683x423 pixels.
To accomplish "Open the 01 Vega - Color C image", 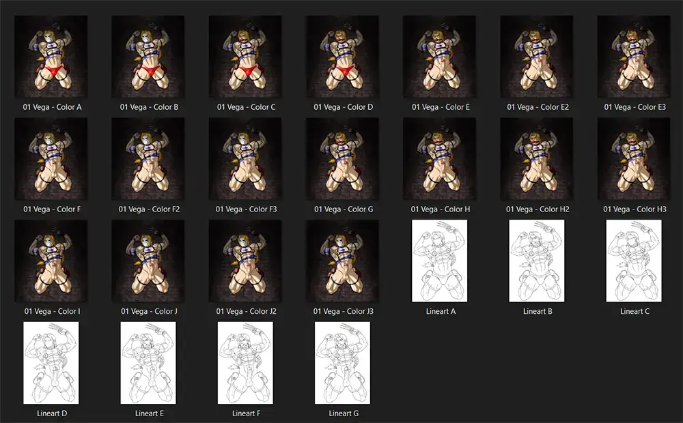I will tap(246, 57).
